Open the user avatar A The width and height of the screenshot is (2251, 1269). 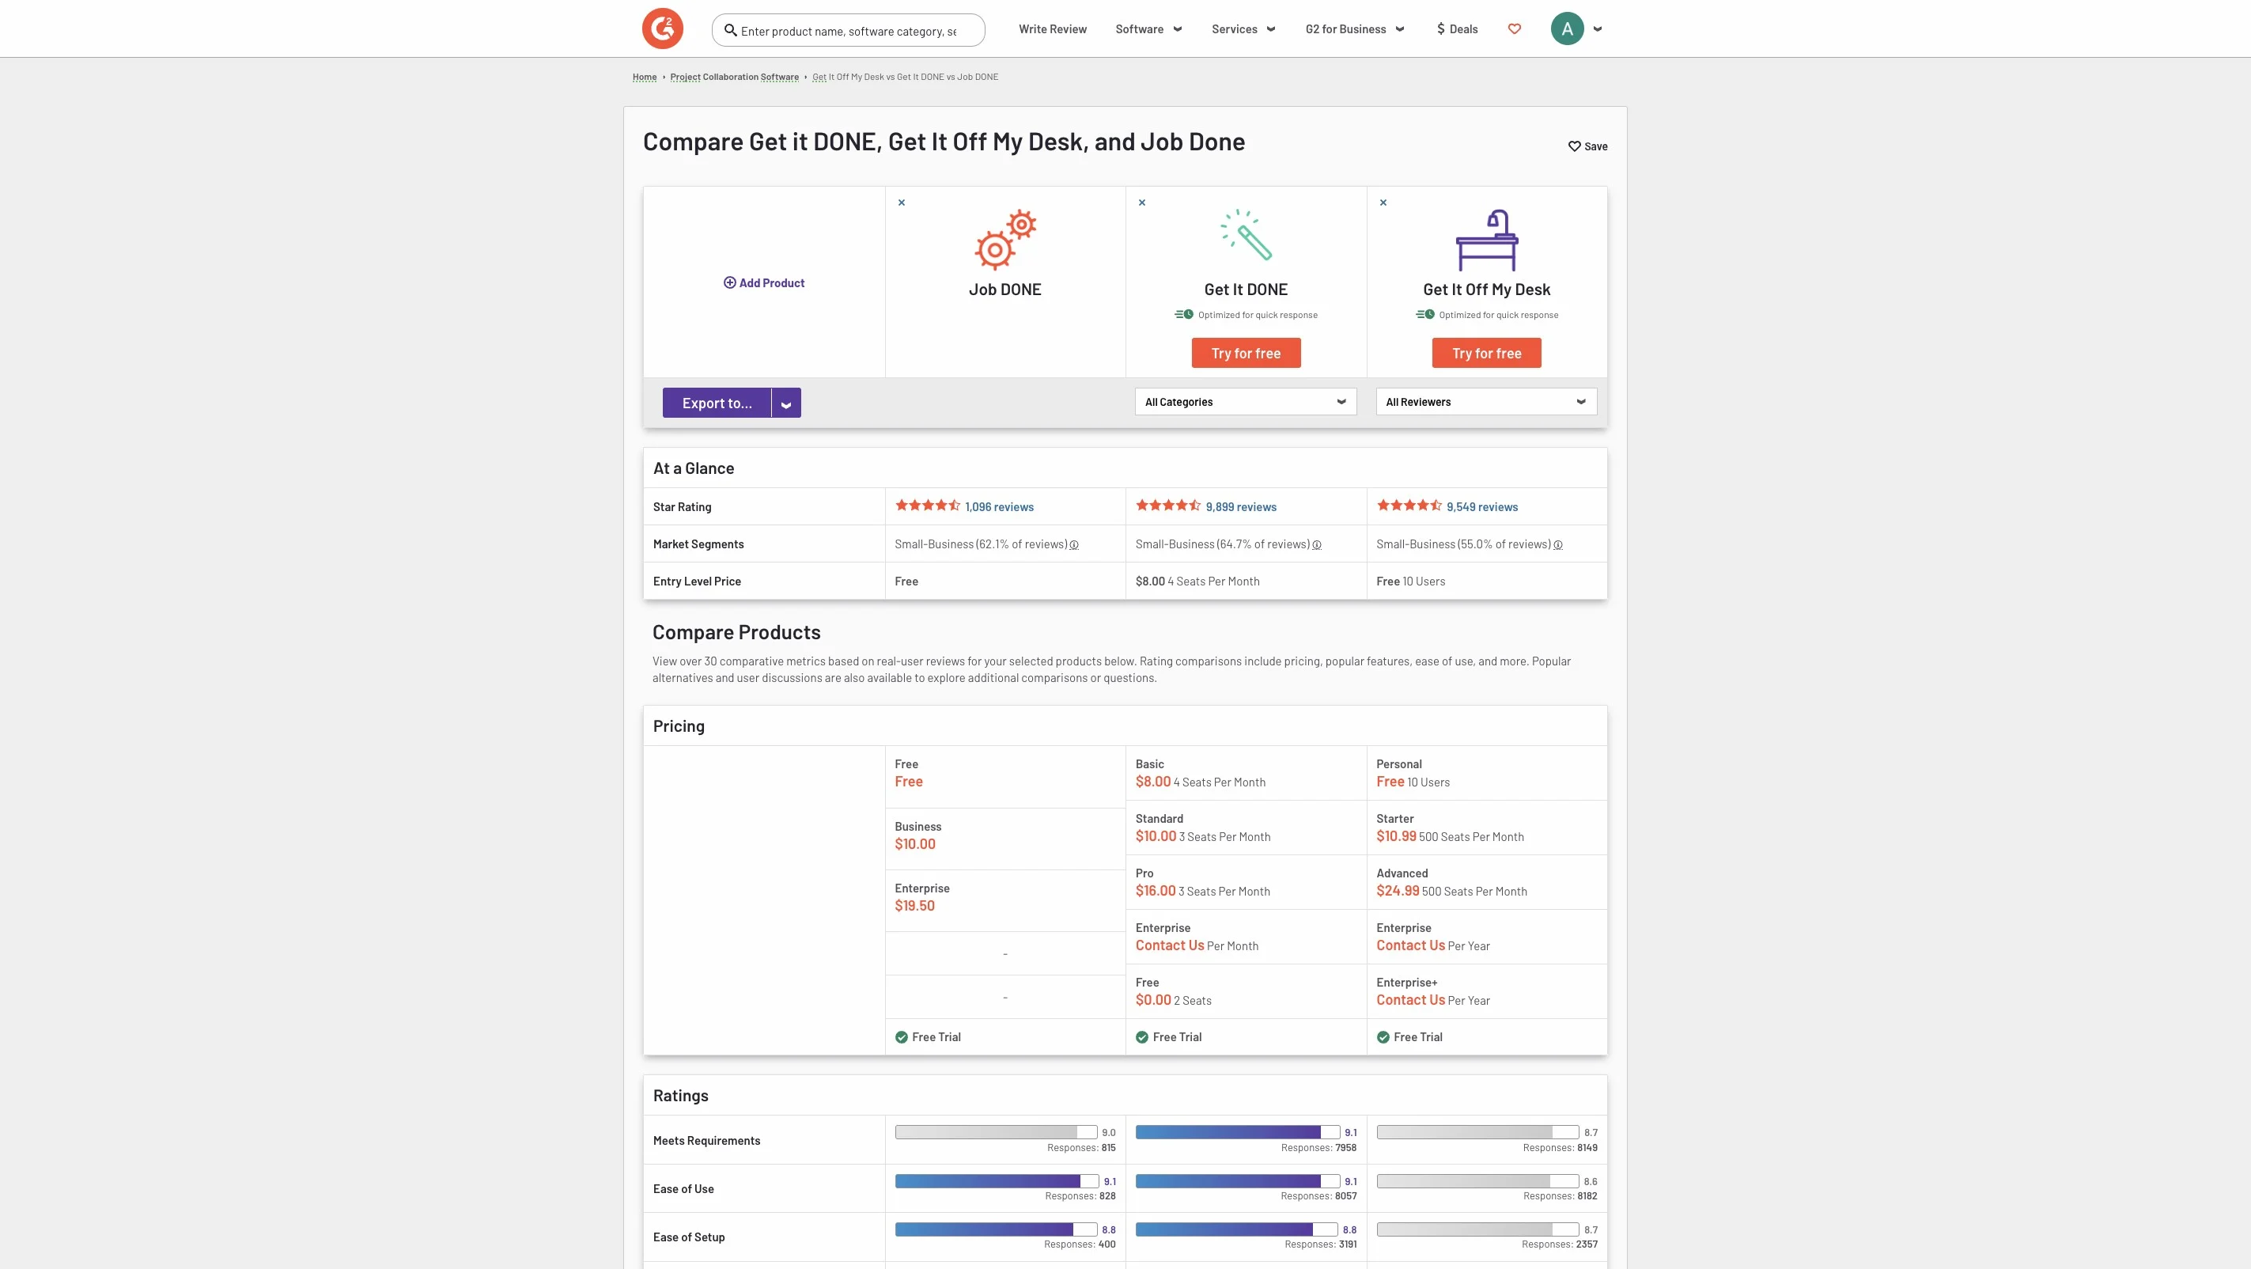[1567, 28]
